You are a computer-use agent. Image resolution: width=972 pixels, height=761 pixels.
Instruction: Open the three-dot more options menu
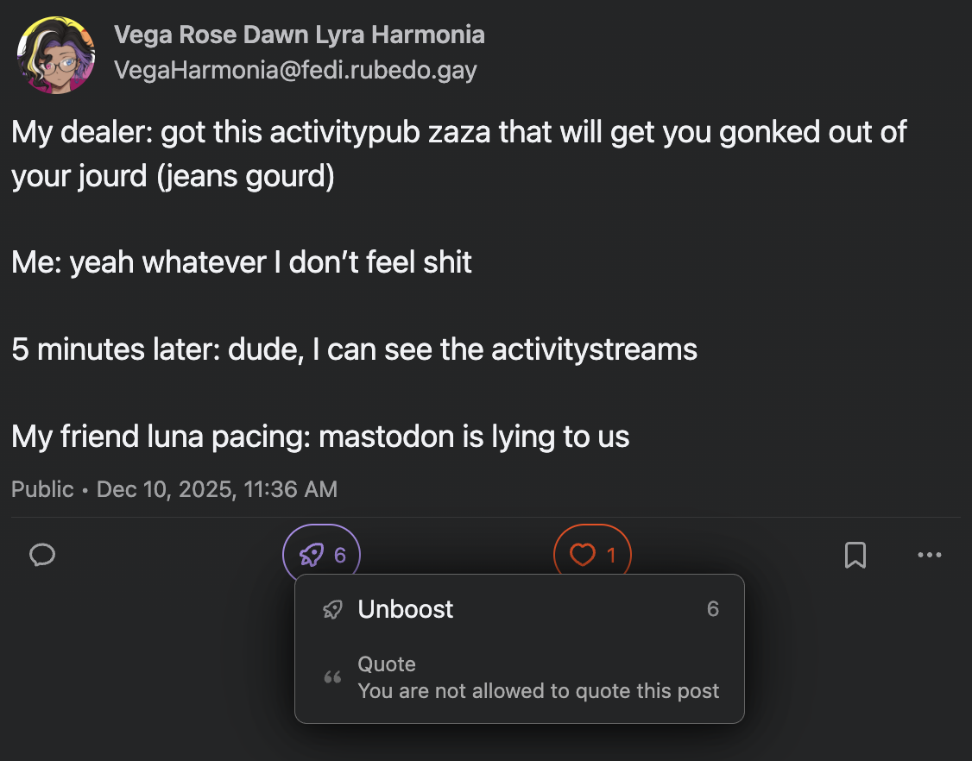(x=929, y=555)
